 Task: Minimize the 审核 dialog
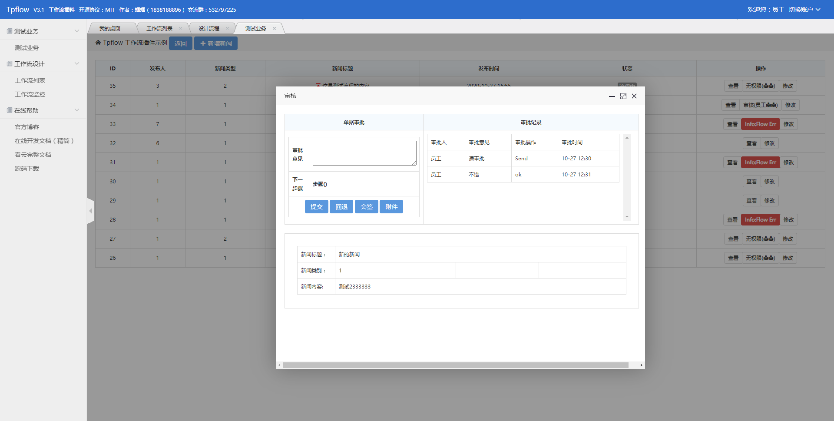[x=612, y=96]
